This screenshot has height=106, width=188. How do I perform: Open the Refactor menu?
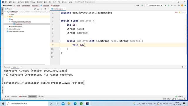(40, 2)
